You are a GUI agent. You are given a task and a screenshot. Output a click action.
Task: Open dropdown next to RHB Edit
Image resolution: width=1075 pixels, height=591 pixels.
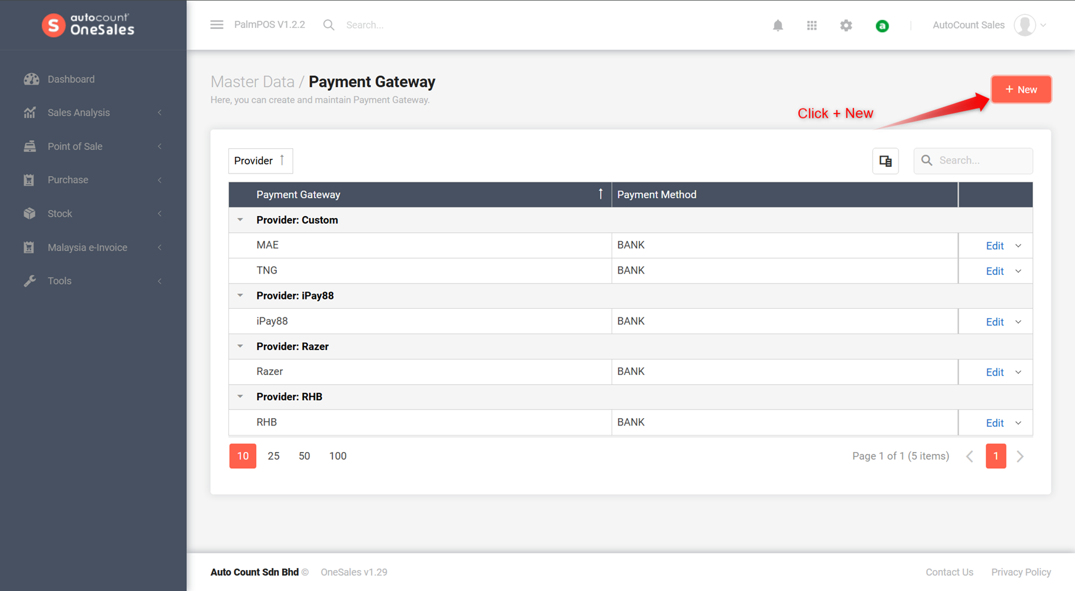tap(1018, 423)
